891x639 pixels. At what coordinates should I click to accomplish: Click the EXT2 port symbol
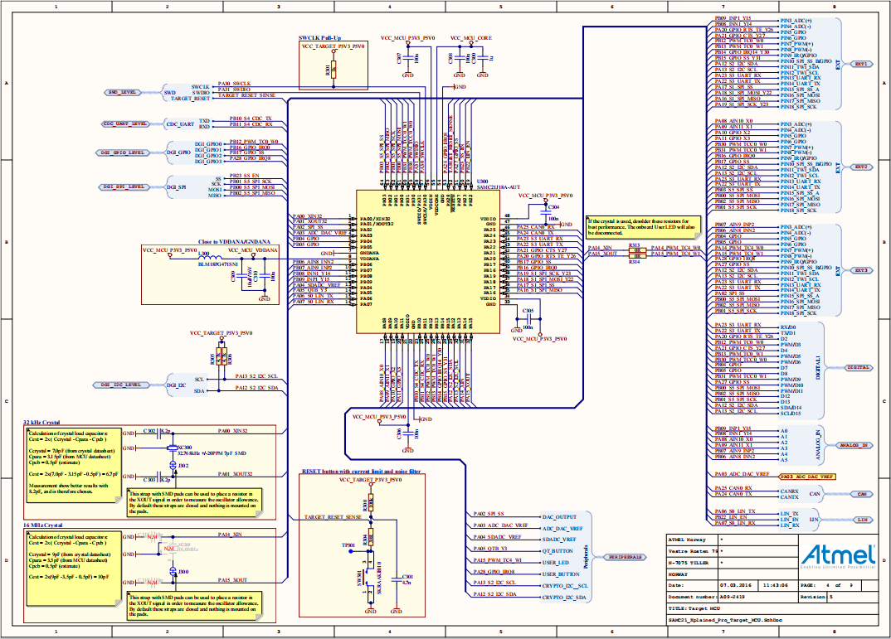(x=861, y=167)
